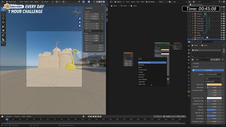
Task: Click the material name field labeled sand
Action: click(x=203, y=60)
